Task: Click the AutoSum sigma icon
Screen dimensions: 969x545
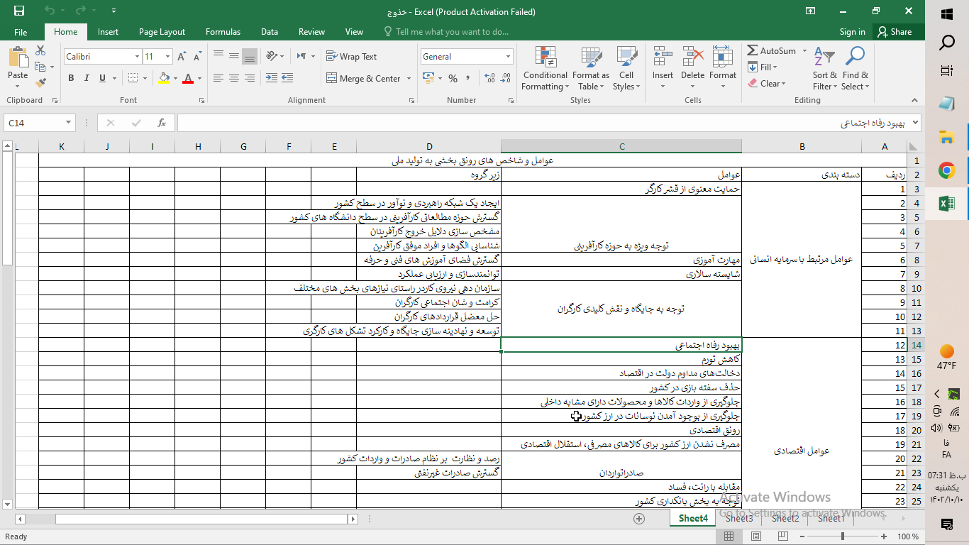Action: [x=753, y=51]
